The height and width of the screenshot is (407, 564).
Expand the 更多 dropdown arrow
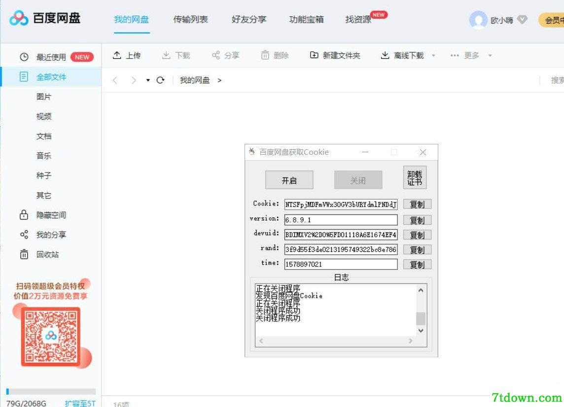490,55
